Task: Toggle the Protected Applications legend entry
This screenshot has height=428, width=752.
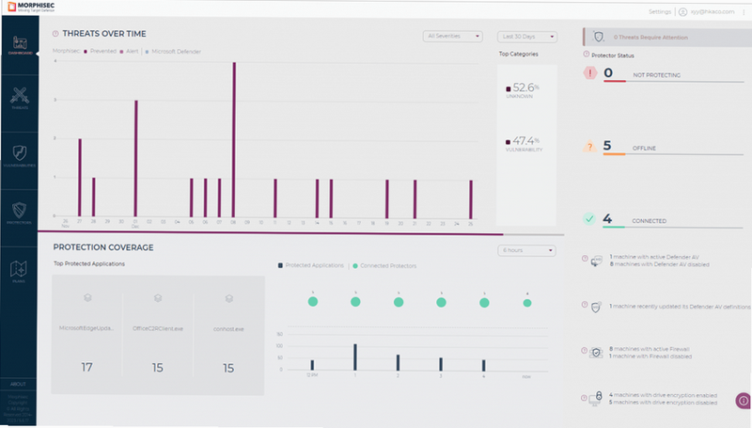Action: point(311,265)
